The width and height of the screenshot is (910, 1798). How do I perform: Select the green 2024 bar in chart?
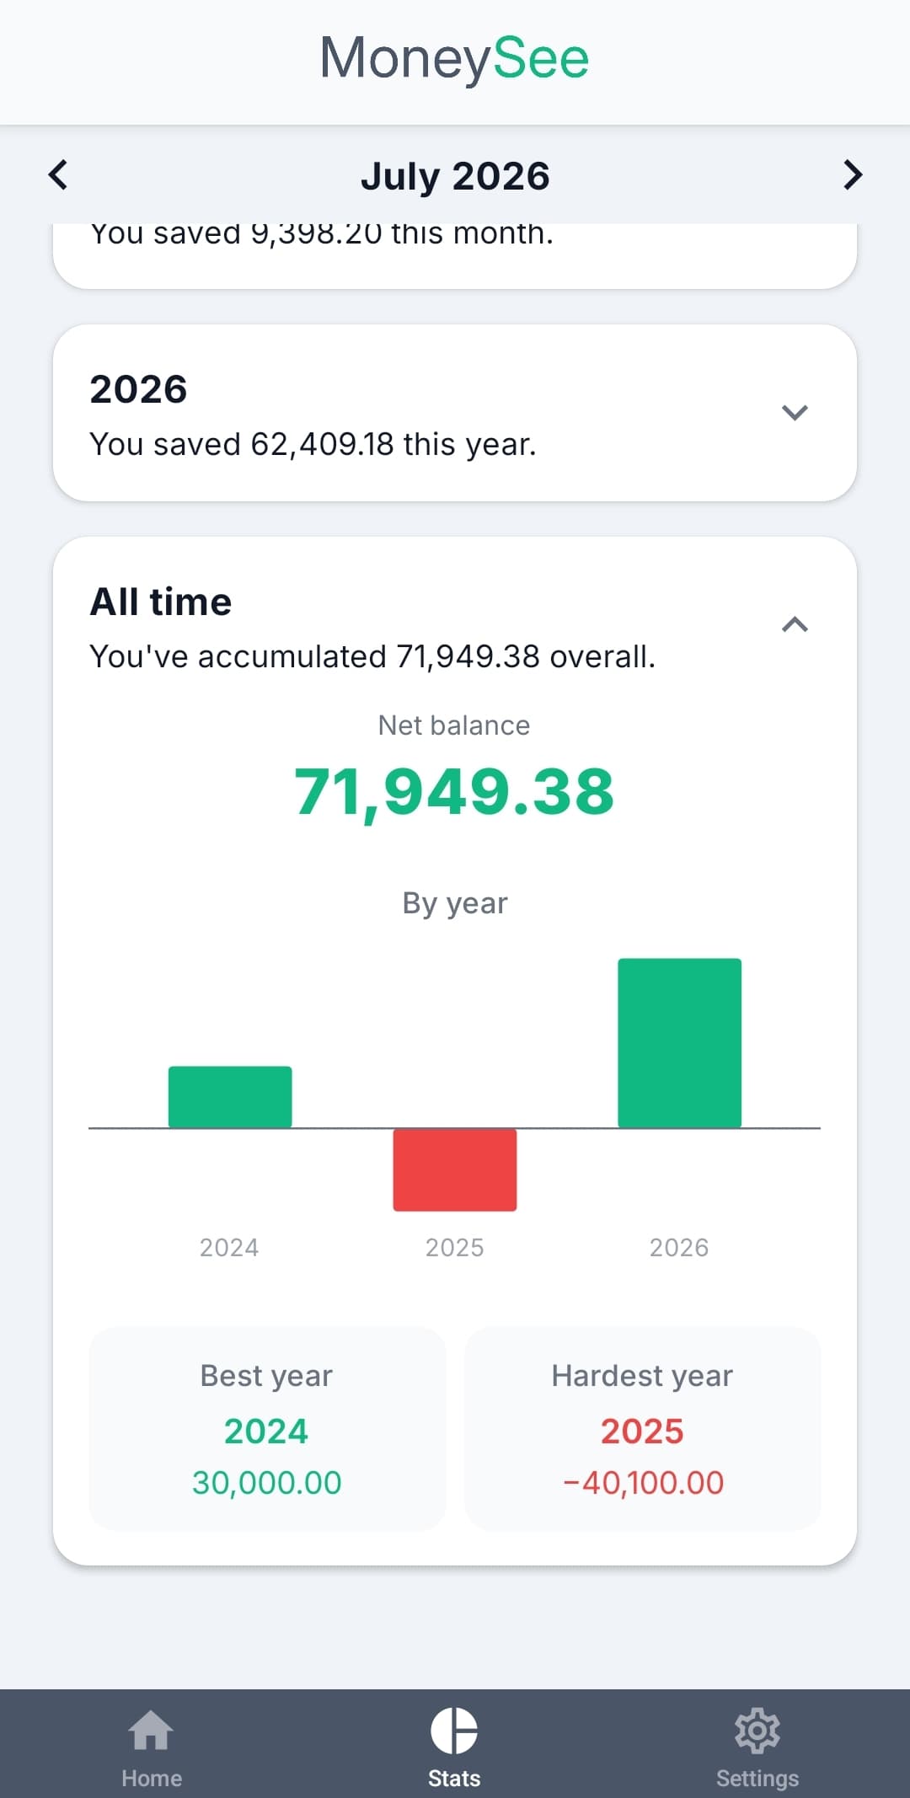pyautogui.click(x=230, y=1097)
